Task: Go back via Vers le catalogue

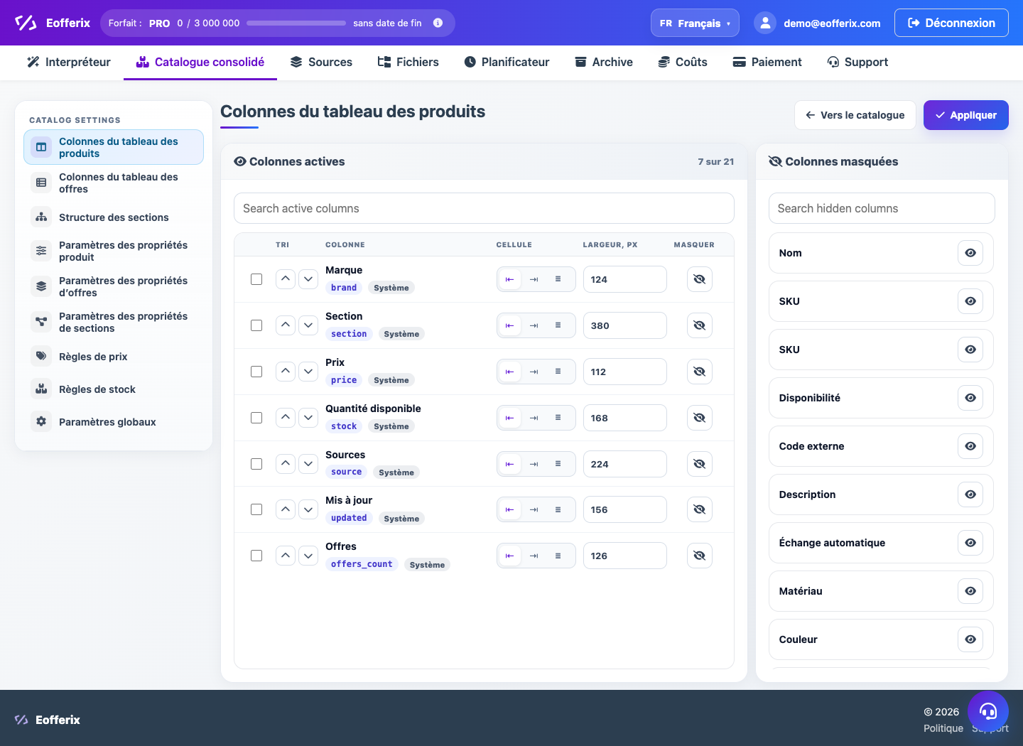Action: coord(855,115)
